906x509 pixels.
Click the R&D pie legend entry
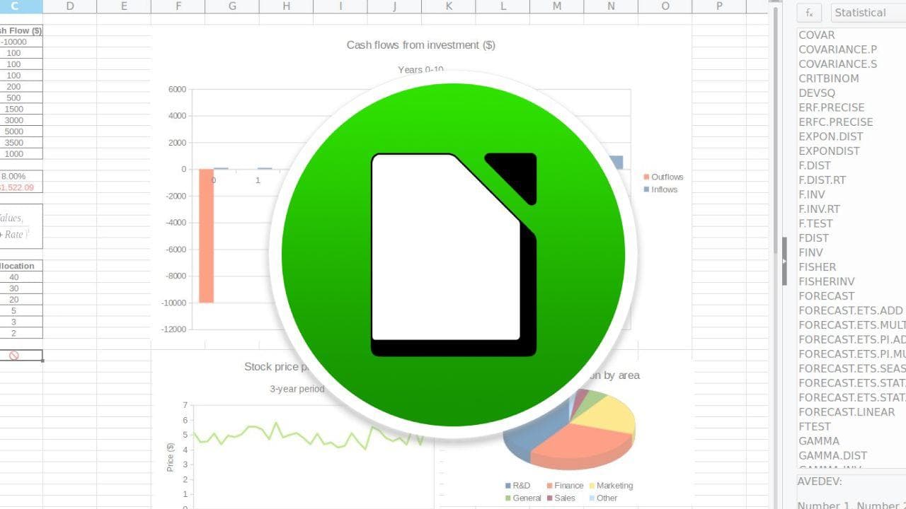click(x=517, y=486)
